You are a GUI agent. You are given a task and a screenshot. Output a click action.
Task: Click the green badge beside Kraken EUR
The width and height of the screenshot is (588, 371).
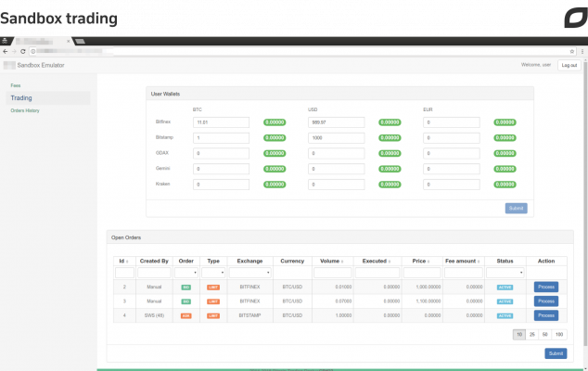coord(505,185)
